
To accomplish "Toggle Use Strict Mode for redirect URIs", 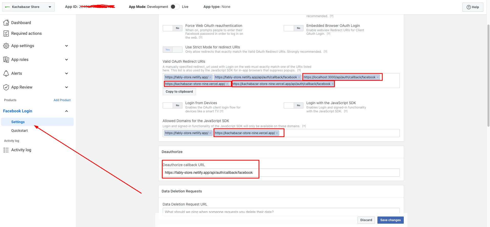I will click(x=172, y=50).
